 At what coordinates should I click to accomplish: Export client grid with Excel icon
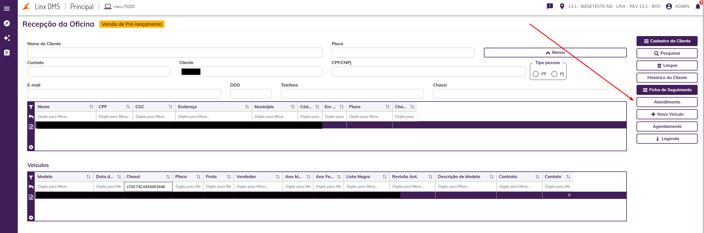tap(31, 127)
